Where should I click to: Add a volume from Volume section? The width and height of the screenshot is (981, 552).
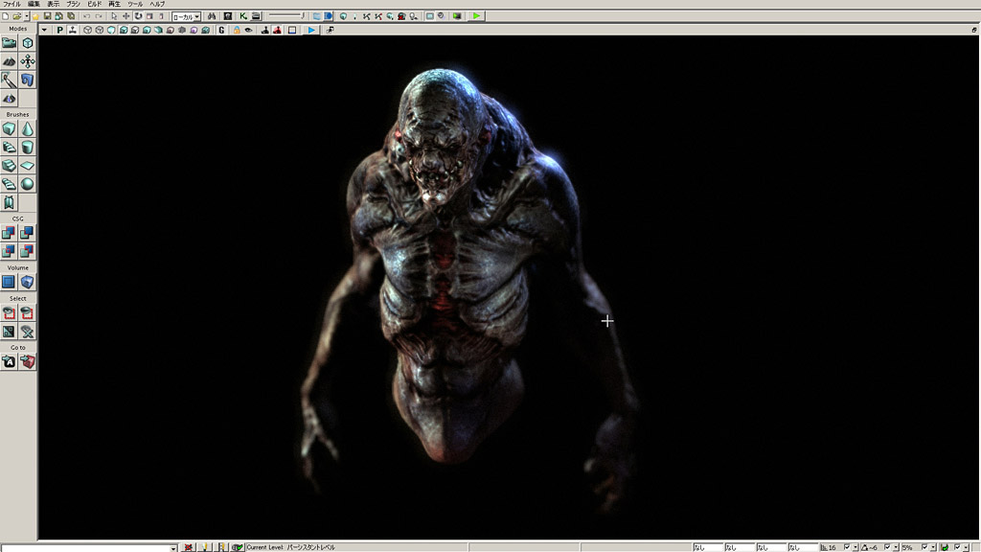[x=28, y=283]
